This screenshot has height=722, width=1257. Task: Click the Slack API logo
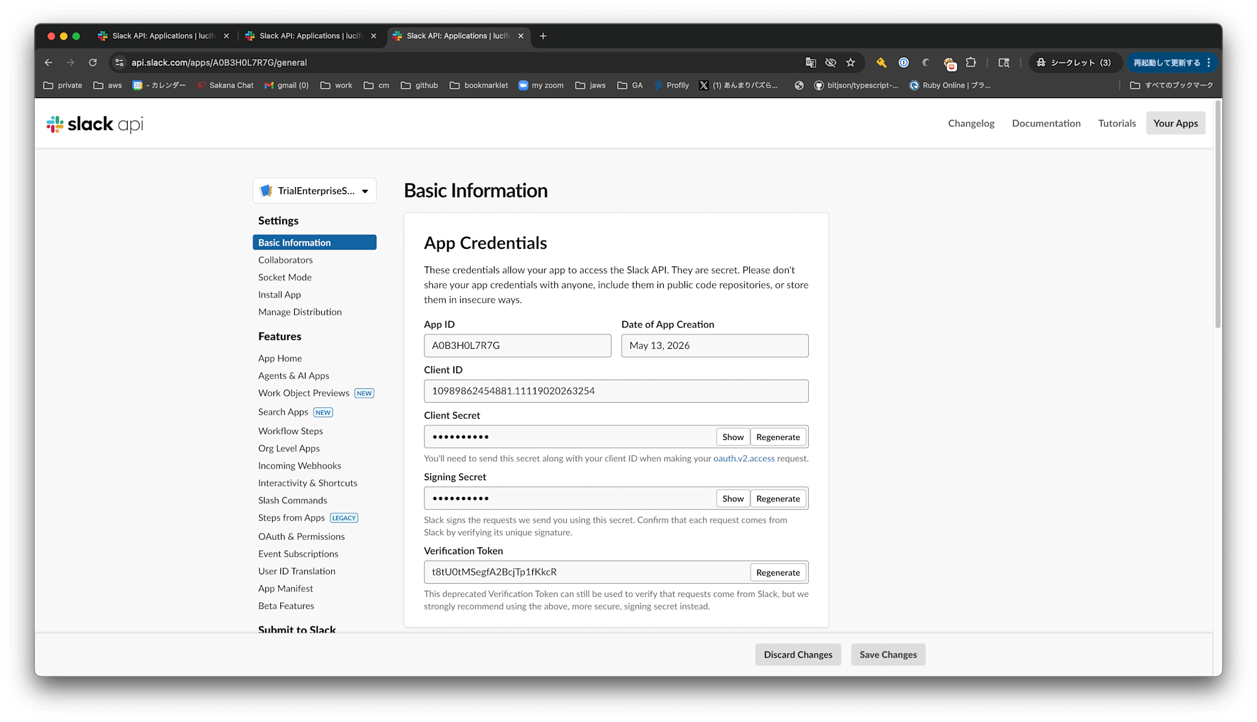click(x=95, y=124)
